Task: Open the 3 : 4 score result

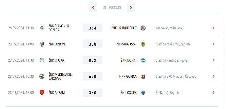Action: click(x=93, y=28)
